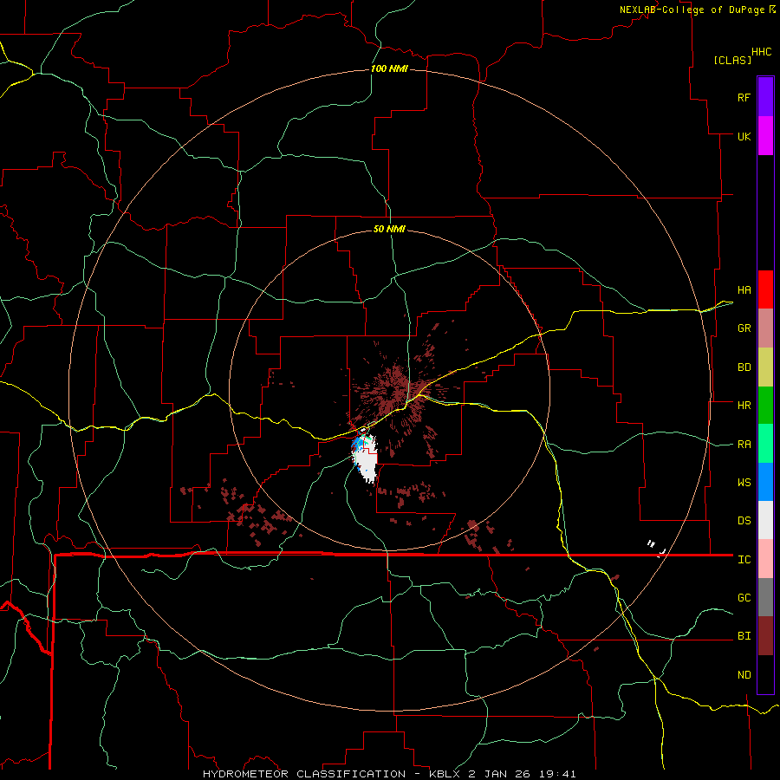The image size is (780, 780).
Task: Click the 19:41 timestamp in footer
Action: [x=558, y=774]
